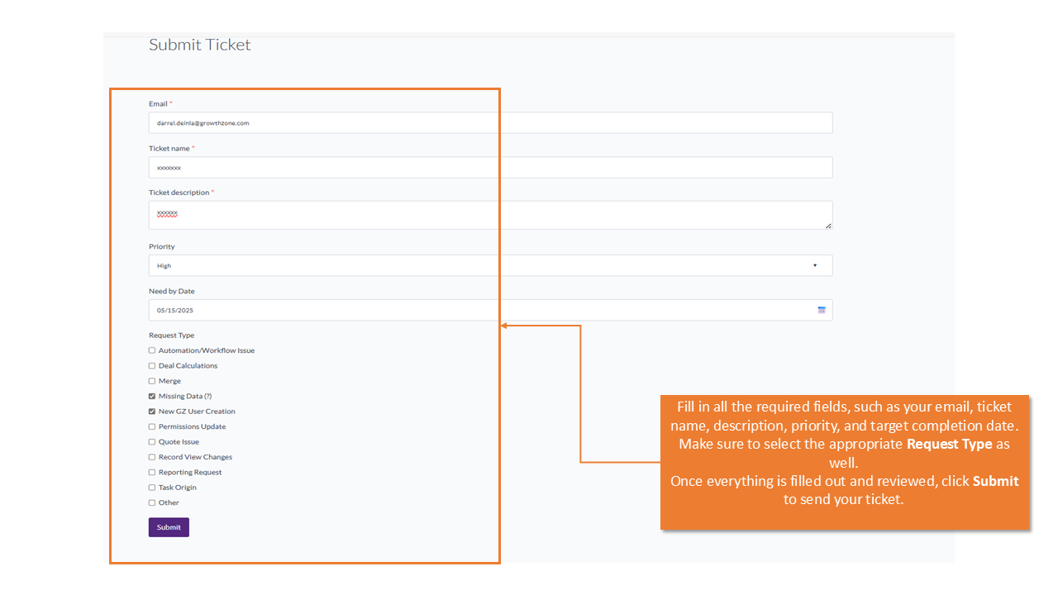
Task: Uncheck New GZ User Creation checkbox
Action: tap(152, 411)
